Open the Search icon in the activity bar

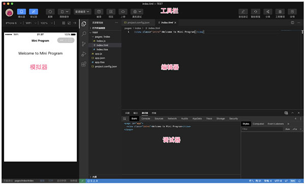pyautogui.click(x=84, y=34)
